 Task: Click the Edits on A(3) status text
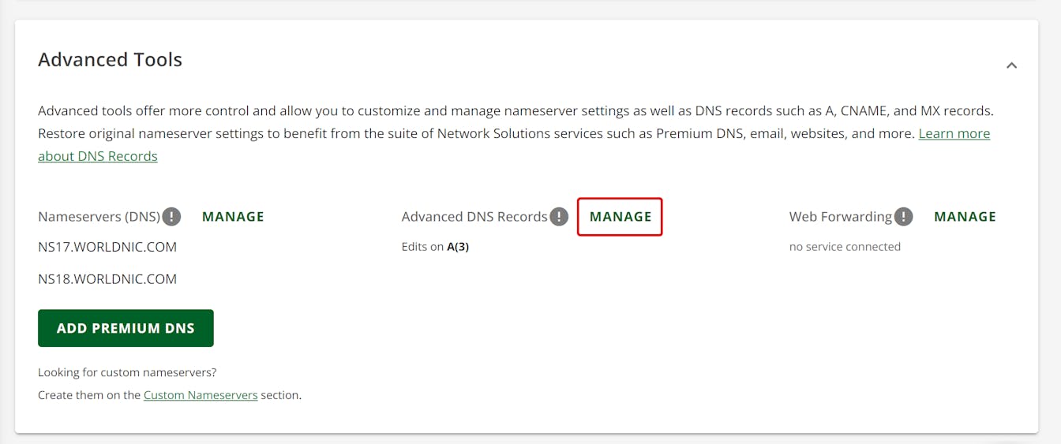[x=435, y=247]
